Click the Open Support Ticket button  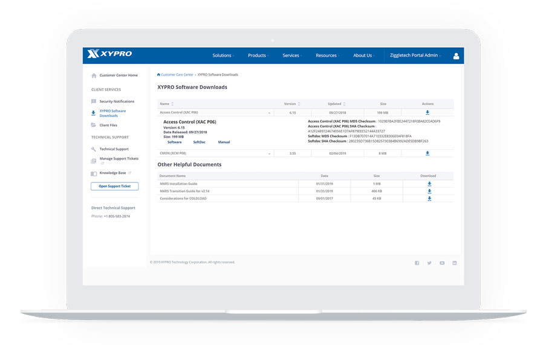(114, 186)
